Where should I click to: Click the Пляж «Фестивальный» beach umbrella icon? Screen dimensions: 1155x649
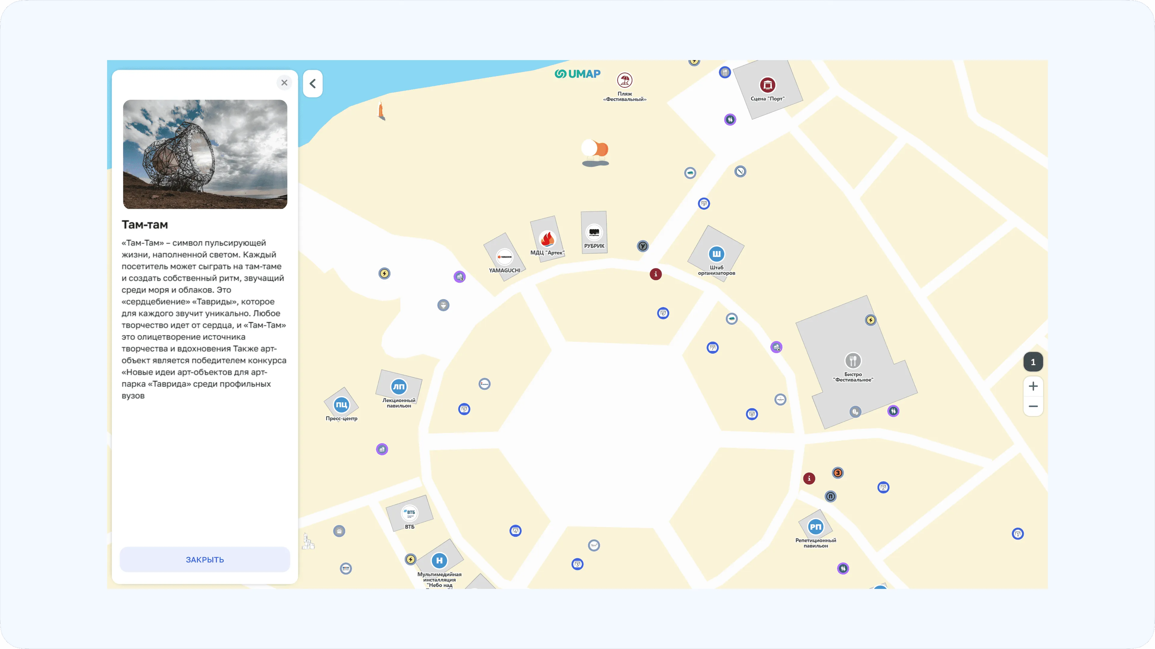click(x=625, y=80)
